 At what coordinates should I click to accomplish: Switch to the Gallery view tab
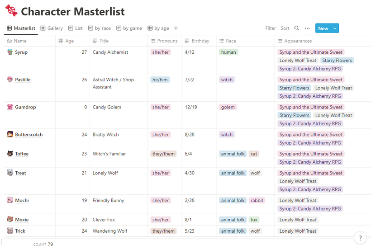click(x=52, y=28)
